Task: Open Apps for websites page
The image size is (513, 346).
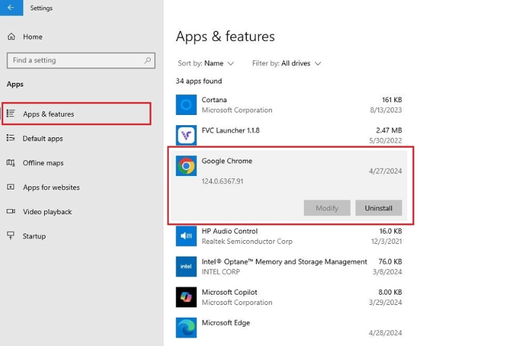Action: coord(51,187)
